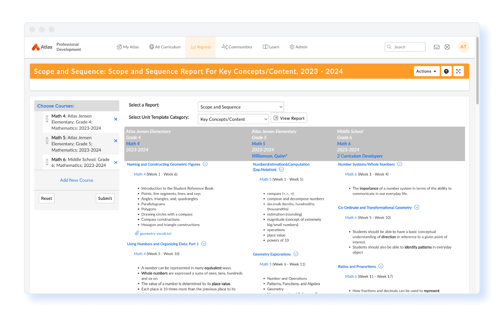Open Math 4 link in header
Viewport: 504px width, 326px height.
point(133,144)
